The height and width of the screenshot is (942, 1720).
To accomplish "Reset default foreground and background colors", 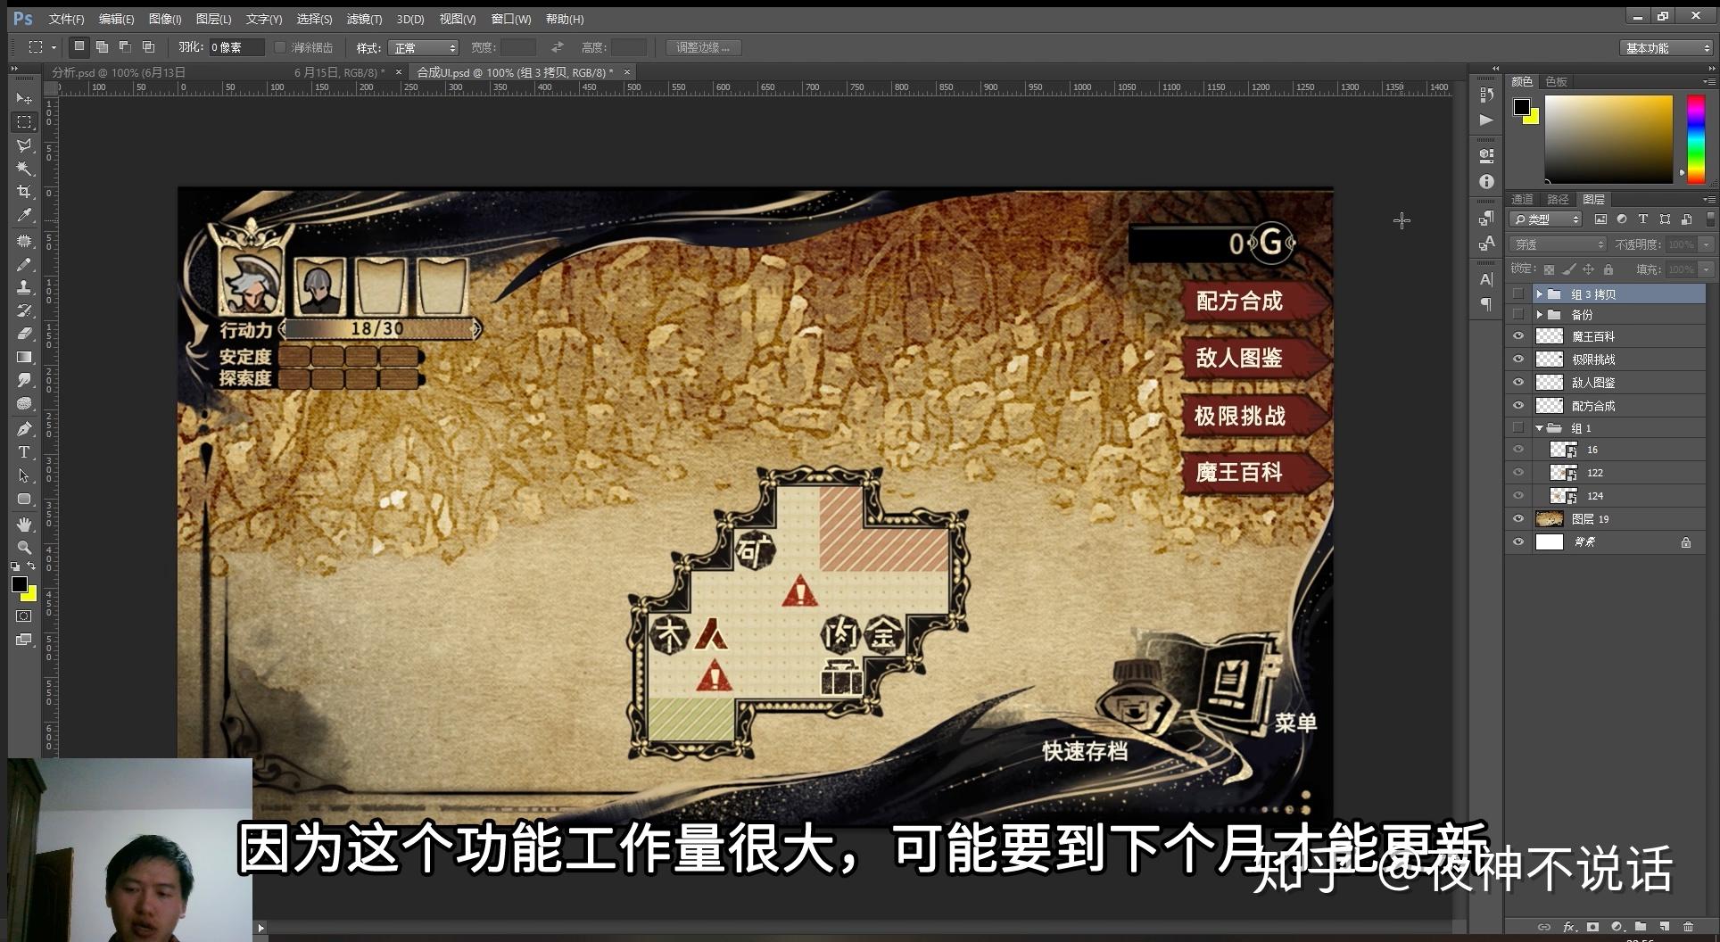I will click(15, 566).
